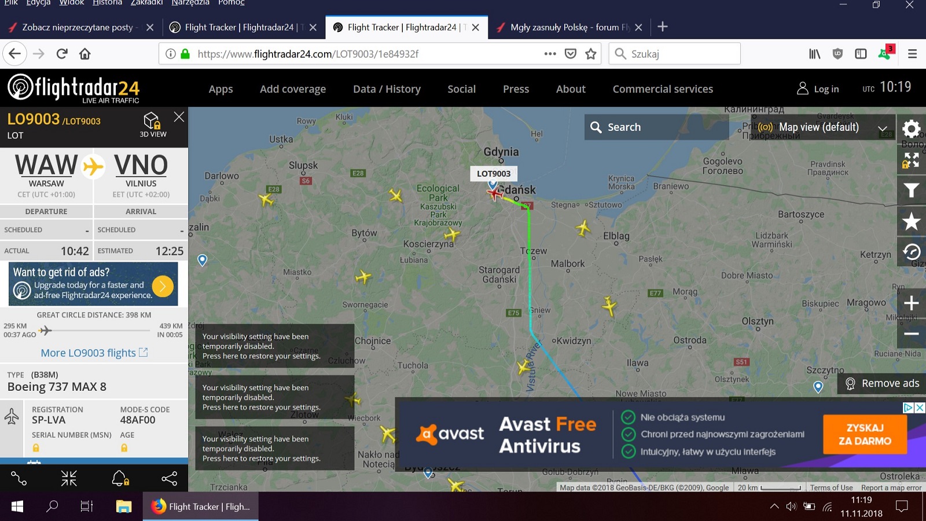Viewport: 926px width, 521px height.
Task: Open Commercial services page
Action: tap(663, 89)
